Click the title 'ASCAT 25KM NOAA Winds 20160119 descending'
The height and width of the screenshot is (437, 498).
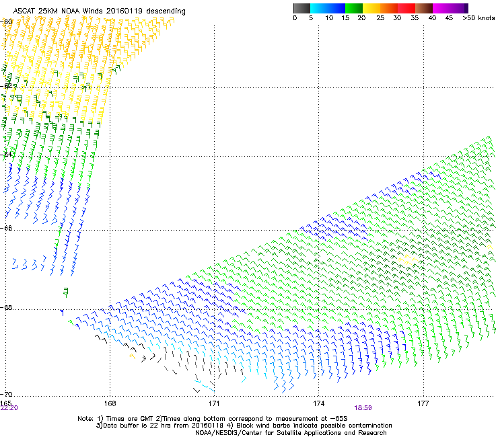pyautogui.click(x=99, y=11)
